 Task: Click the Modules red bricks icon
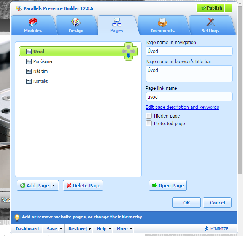33,22
